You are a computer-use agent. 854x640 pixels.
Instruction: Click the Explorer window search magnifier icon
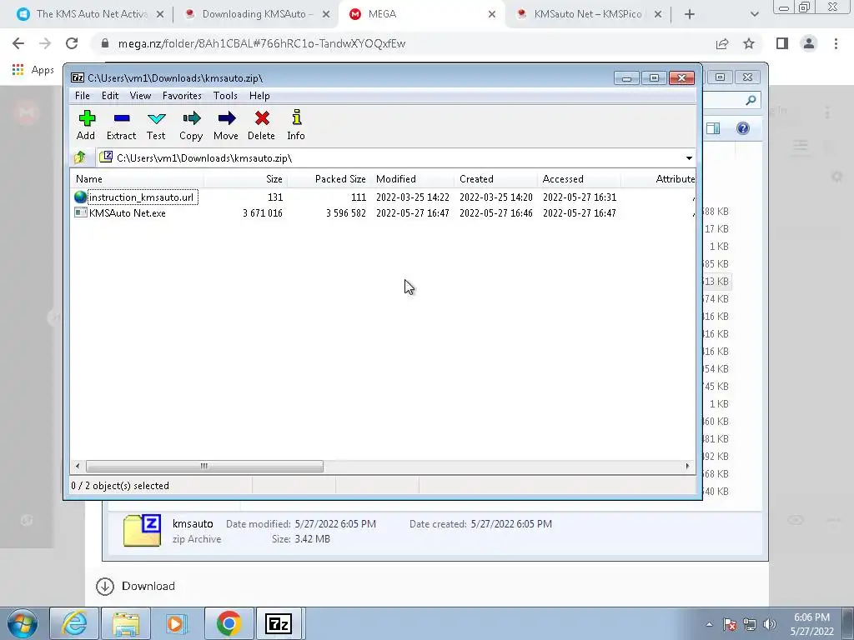(x=751, y=100)
